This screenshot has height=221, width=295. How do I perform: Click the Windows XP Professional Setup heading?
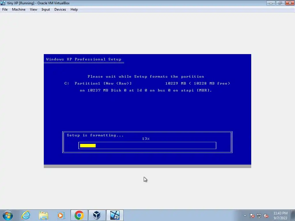click(x=84, y=59)
